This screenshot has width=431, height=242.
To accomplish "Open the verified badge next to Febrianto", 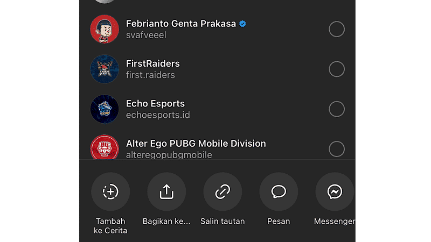I will [x=242, y=24].
